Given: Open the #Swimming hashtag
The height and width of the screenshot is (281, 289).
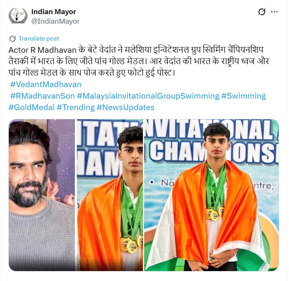Looking at the screenshot, I should point(243,96).
